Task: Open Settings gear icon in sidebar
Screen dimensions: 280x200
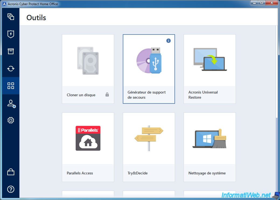Action: click(10, 120)
